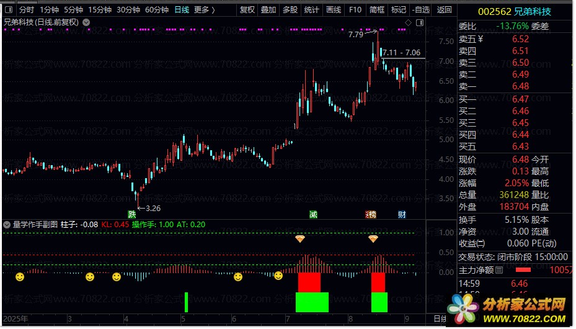Click the 2025年 timeline label
This screenshot has height=329, width=576.
pyautogui.click(x=16, y=318)
